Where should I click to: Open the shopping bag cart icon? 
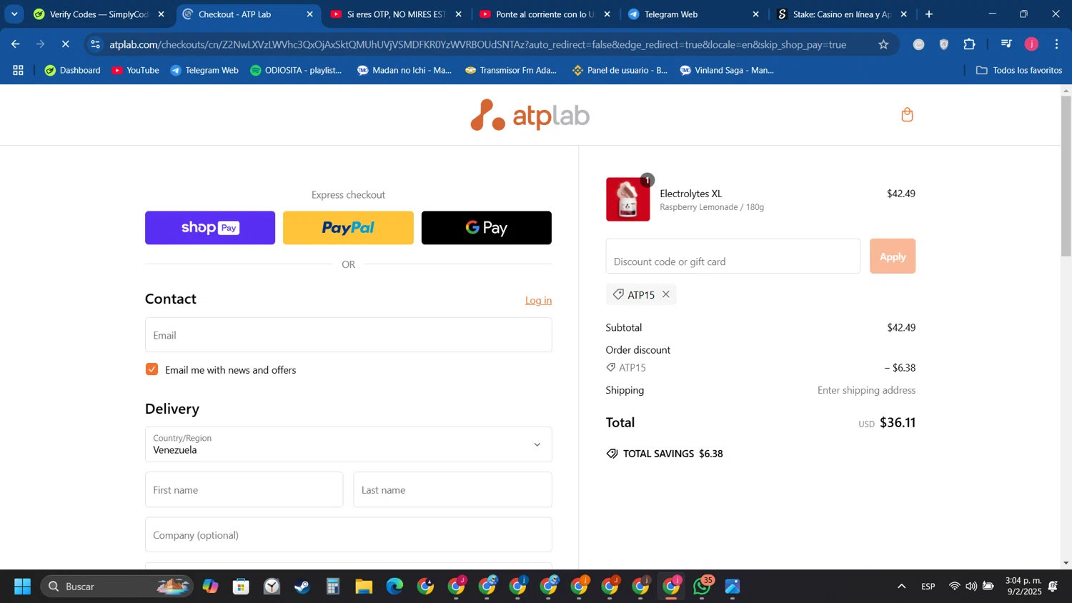pos(907,115)
